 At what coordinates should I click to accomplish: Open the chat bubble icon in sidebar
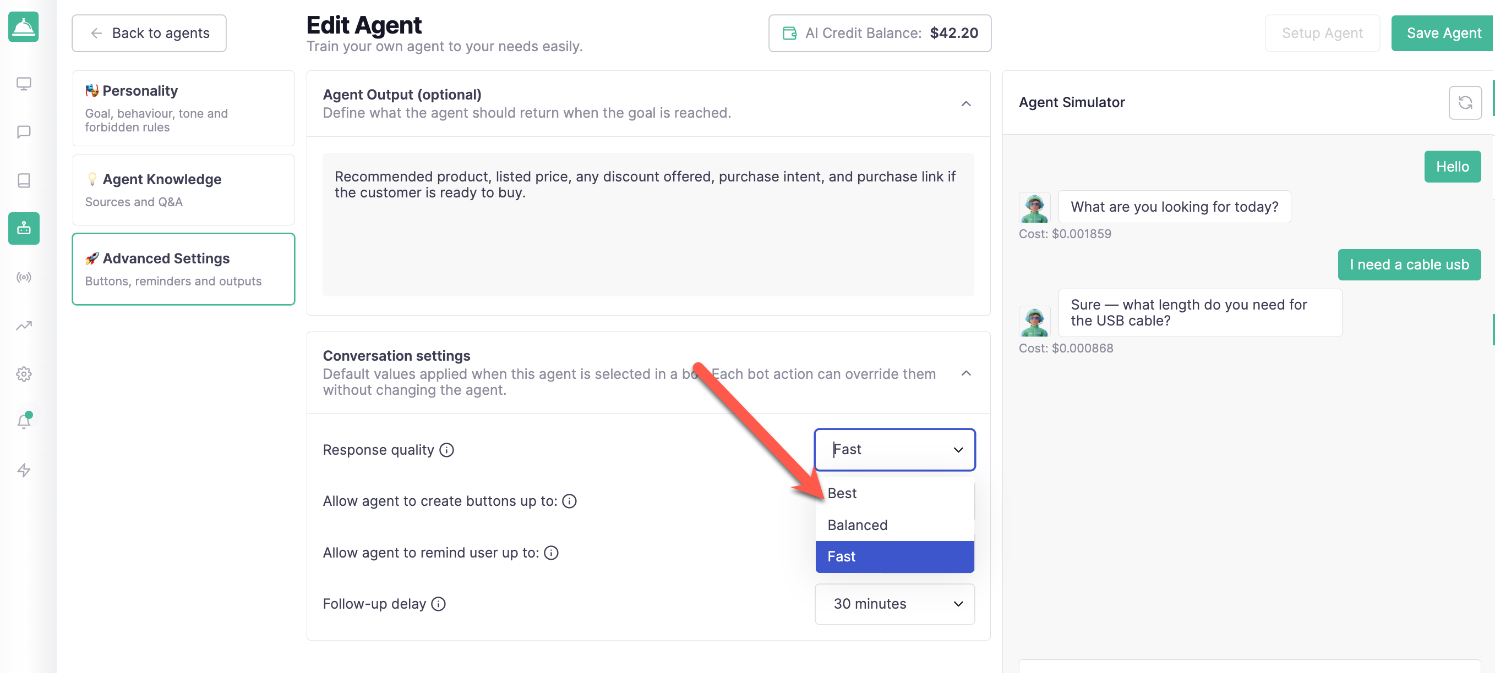click(24, 132)
